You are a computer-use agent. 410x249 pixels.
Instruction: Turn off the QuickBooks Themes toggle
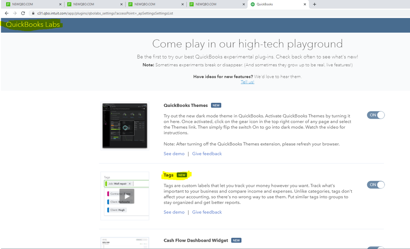(376, 115)
